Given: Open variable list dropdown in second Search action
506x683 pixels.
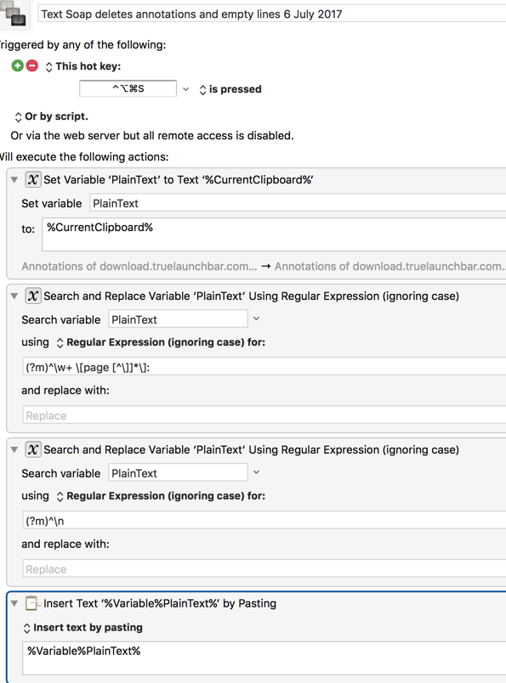Looking at the screenshot, I should click(257, 472).
